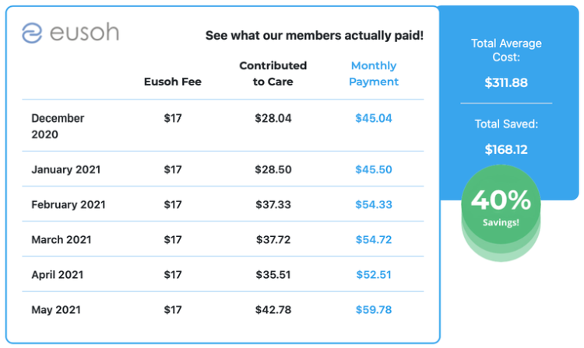Select the March 2021 row label
The width and height of the screenshot is (584, 348).
pos(62,240)
